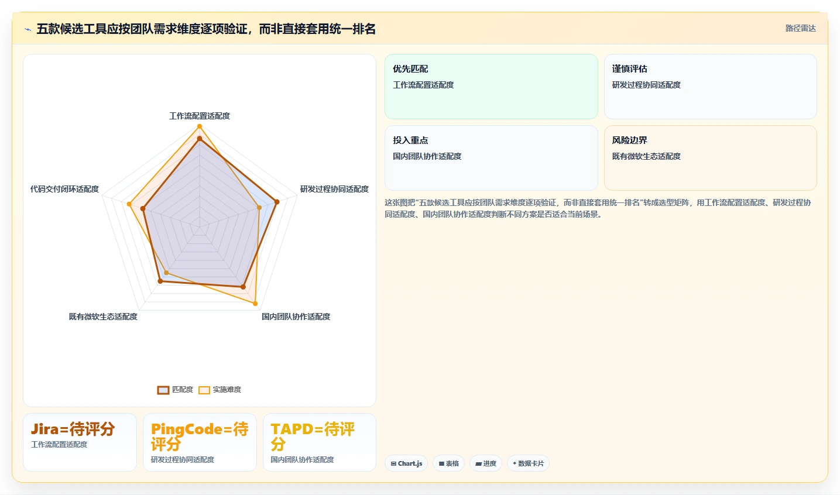
Task: Click the 路径雷达 label in header
Action: pos(800,28)
